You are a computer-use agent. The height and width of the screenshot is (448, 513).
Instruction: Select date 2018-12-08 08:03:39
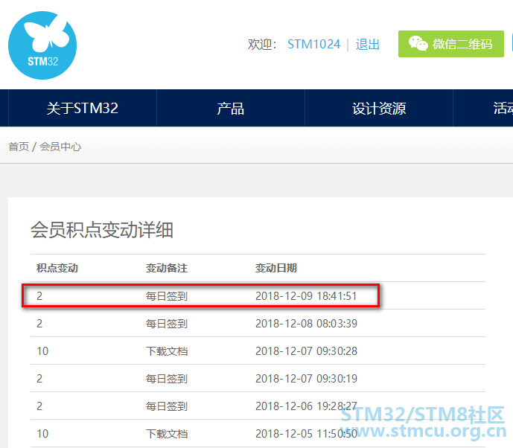[306, 324]
